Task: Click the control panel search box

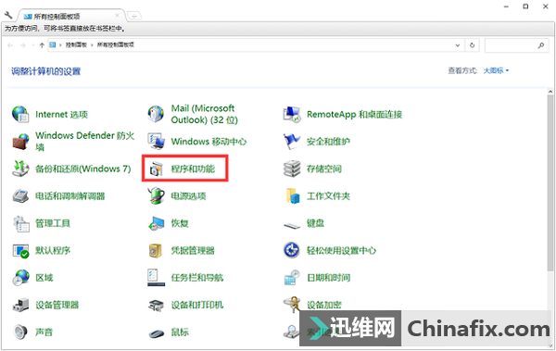Action: (515, 45)
